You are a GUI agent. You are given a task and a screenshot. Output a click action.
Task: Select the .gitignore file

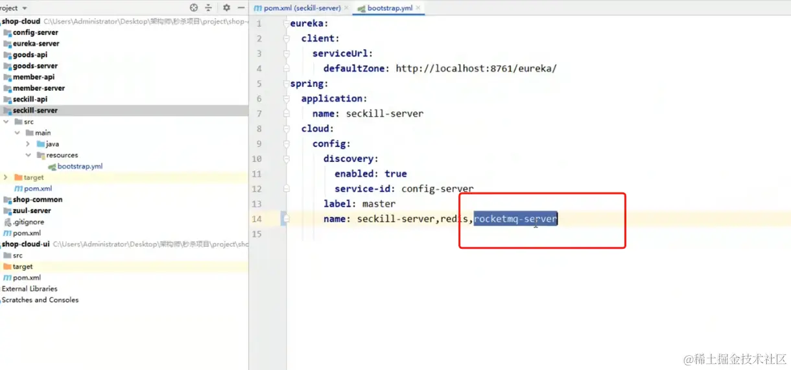coord(29,222)
